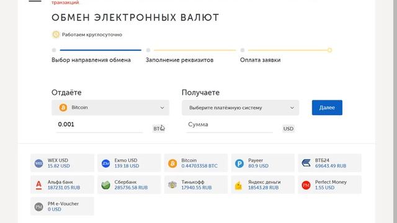Click the end circle of the progress line
This screenshot has width=397, height=223.
[329, 50]
